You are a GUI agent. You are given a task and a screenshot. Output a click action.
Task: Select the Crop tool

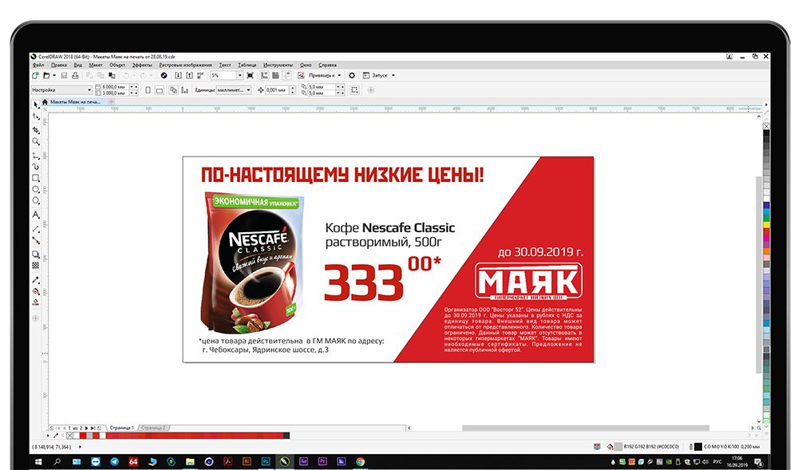(35, 129)
